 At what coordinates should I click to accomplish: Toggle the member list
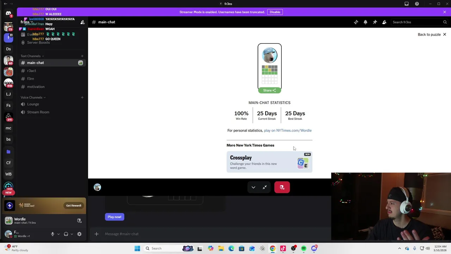[384, 22]
